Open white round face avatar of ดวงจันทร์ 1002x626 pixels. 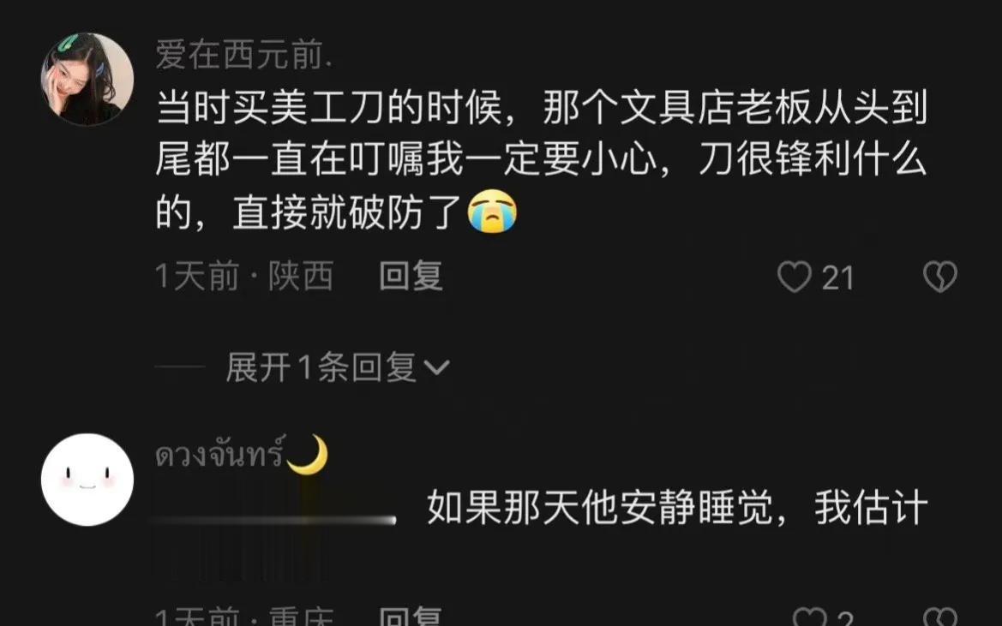(87, 480)
